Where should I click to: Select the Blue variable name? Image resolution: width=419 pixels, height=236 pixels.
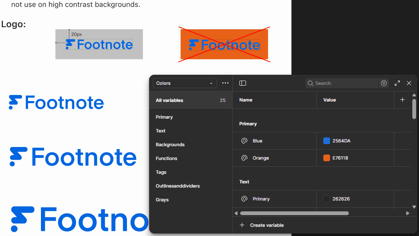[x=258, y=141]
